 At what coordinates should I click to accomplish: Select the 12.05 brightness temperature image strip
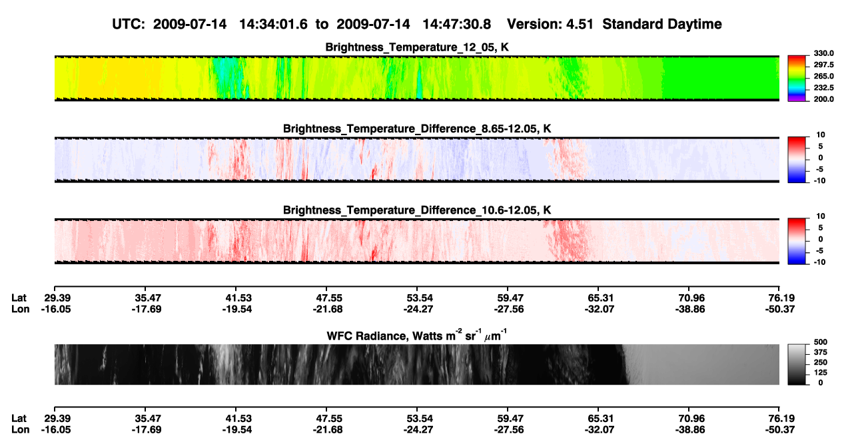(417, 78)
